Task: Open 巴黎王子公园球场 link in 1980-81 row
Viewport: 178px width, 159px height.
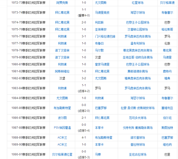Action: click(138, 64)
